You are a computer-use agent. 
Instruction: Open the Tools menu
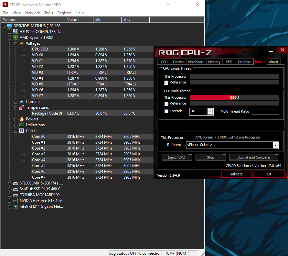point(49,13)
